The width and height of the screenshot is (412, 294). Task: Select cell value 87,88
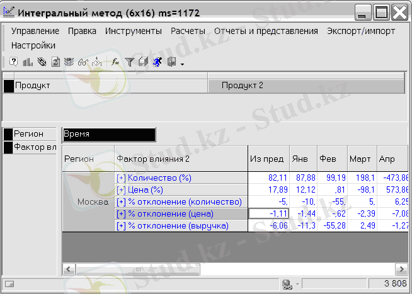click(303, 178)
